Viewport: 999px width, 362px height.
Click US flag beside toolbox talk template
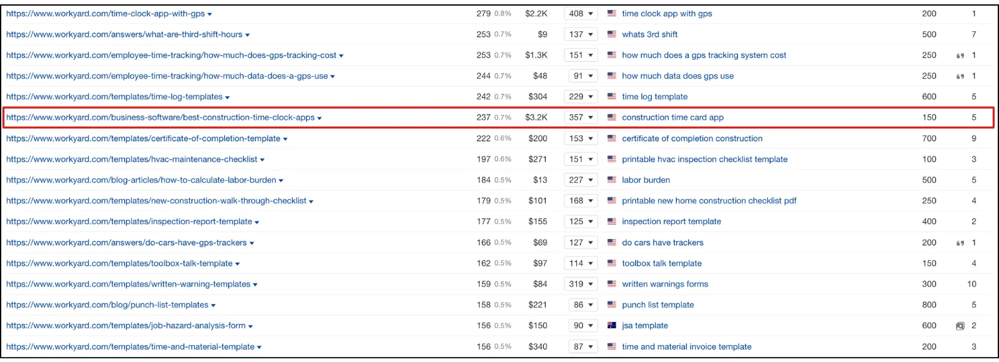(x=612, y=263)
